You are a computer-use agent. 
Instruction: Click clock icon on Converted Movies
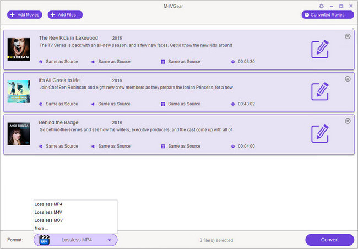[x=307, y=15]
